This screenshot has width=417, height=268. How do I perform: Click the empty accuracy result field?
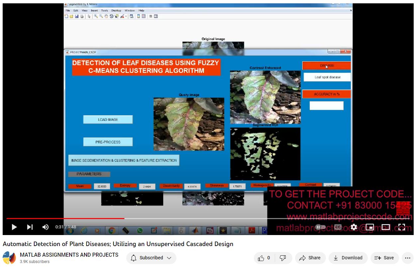pyautogui.click(x=327, y=106)
